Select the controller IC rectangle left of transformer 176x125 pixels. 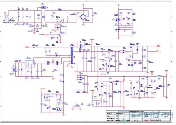[30, 64]
